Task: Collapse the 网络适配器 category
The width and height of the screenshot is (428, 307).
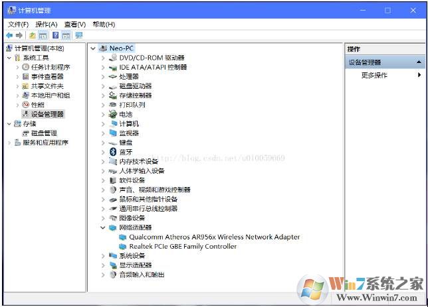Action: pos(103,227)
